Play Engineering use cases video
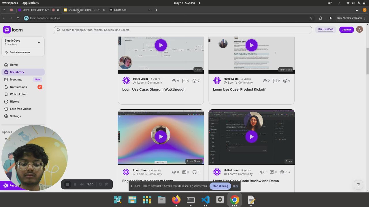369x207 pixels. coord(161,137)
